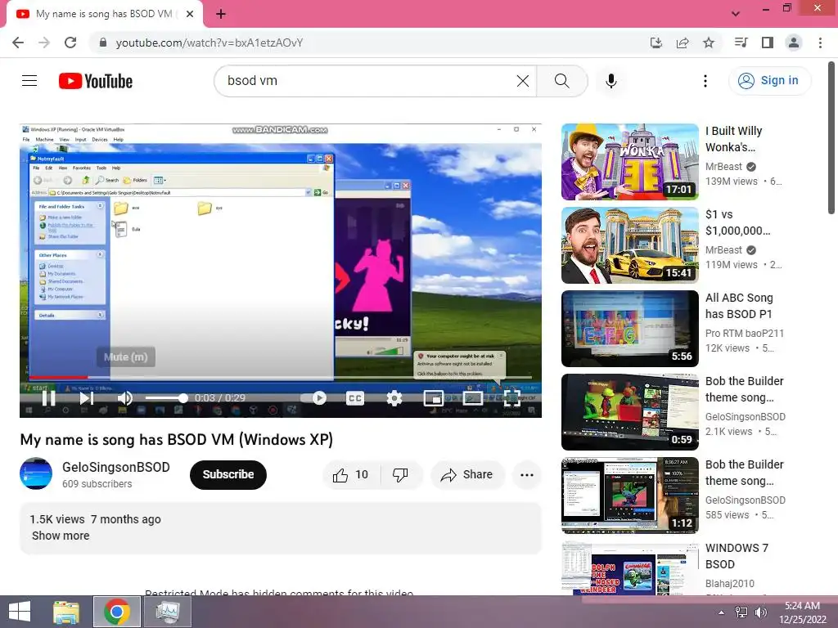Open Bob the Builder 1:12 video thumbnail

tap(629, 495)
